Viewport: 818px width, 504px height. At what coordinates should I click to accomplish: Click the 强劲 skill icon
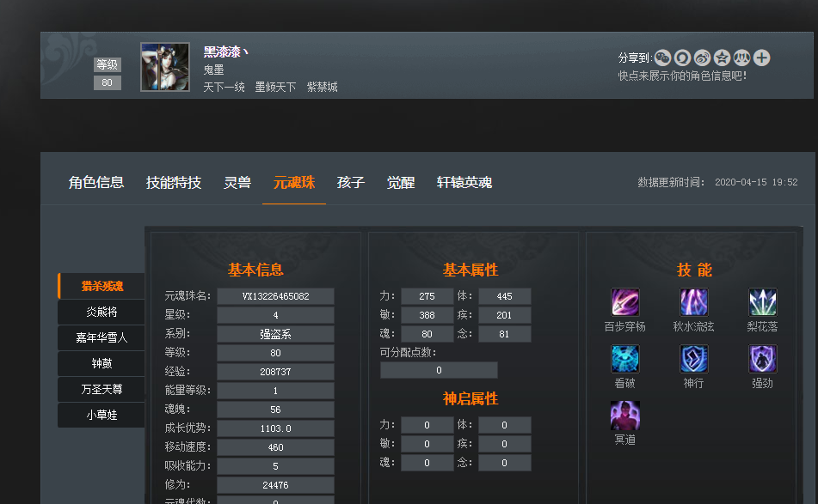(x=763, y=359)
